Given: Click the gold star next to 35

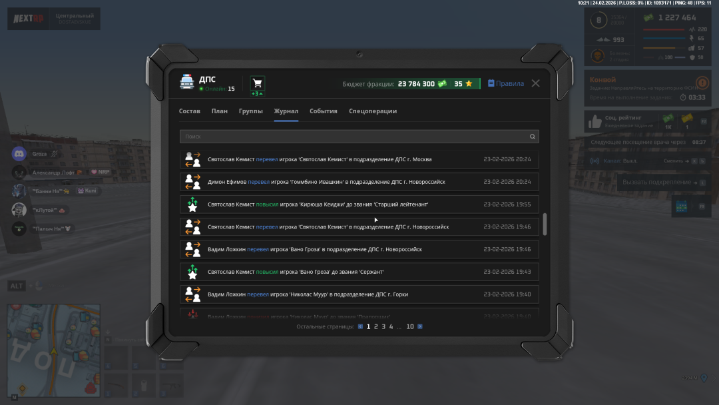Looking at the screenshot, I should (469, 84).
